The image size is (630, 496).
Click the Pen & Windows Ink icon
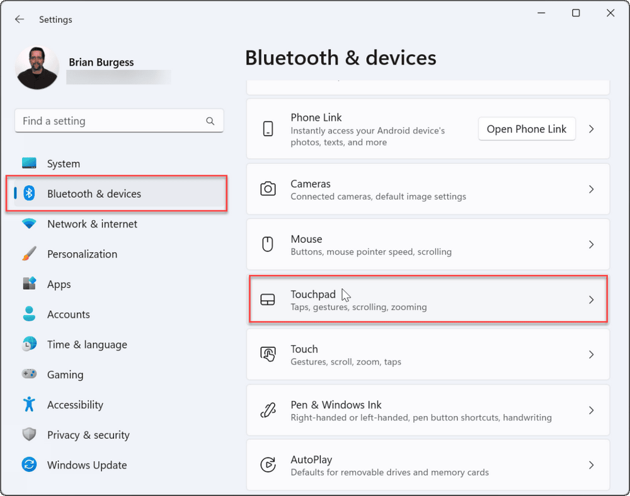pos(268,410)
